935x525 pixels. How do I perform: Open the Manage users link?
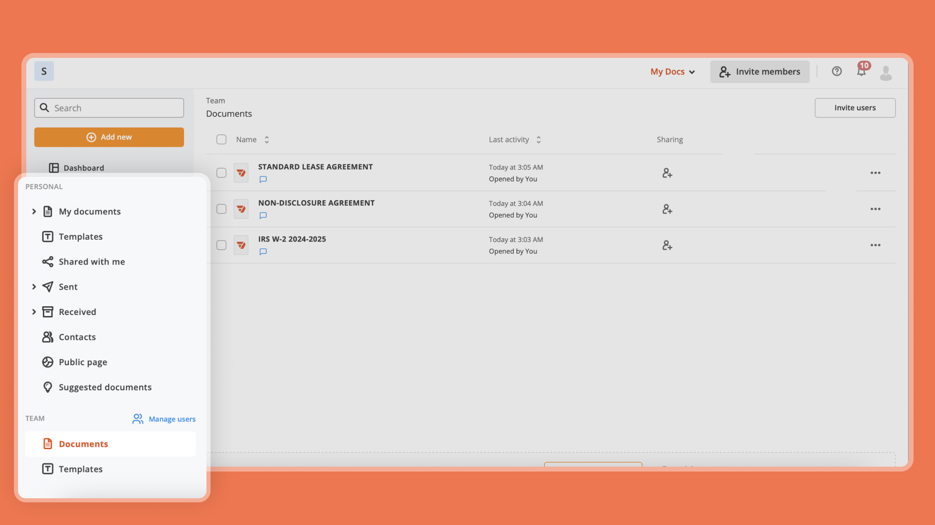(171, 419)
